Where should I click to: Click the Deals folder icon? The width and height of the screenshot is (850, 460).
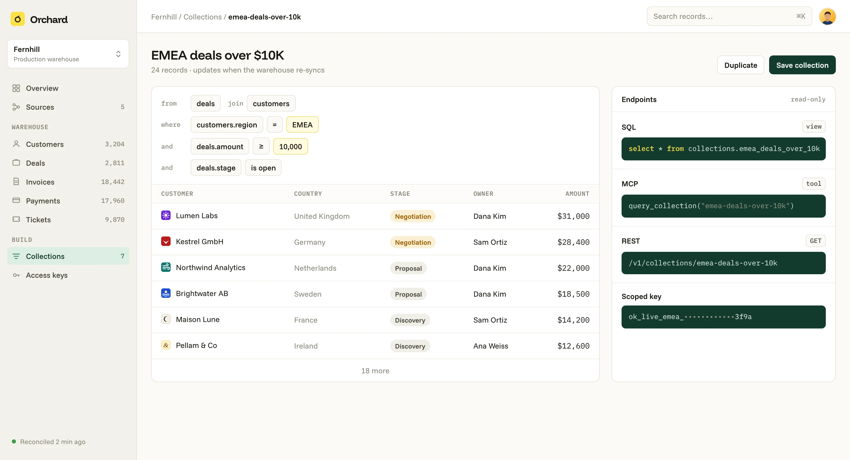[16, 162]
